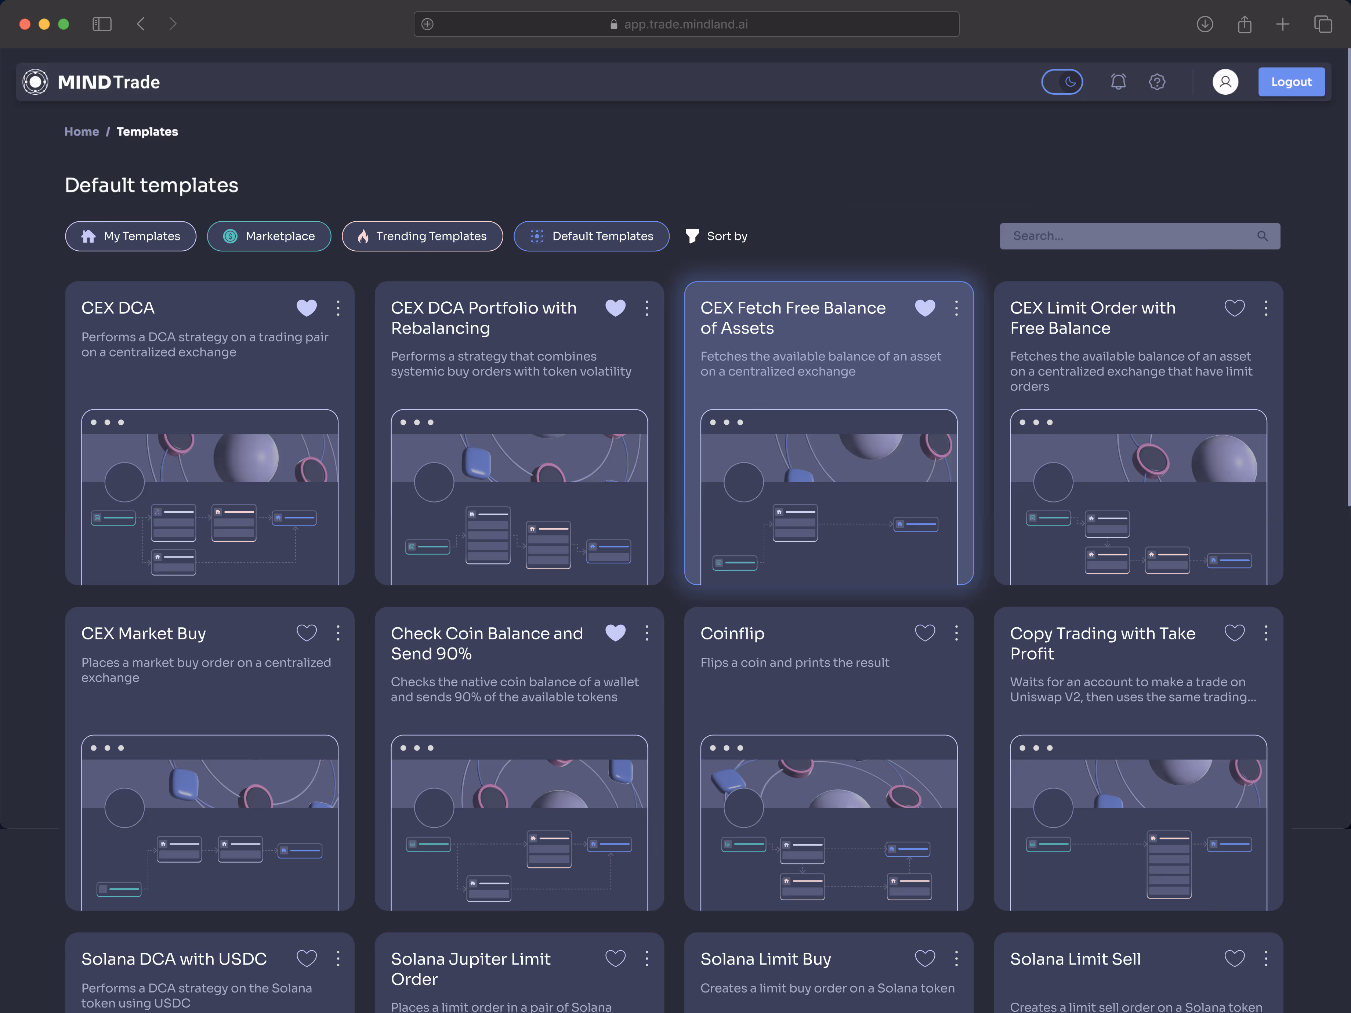Image resolution: width=1351 pixels, height=1013 pixels.
Task: Show Safari's sidebar panel icon
Action: pyautogui.click(x=102, y=25)
